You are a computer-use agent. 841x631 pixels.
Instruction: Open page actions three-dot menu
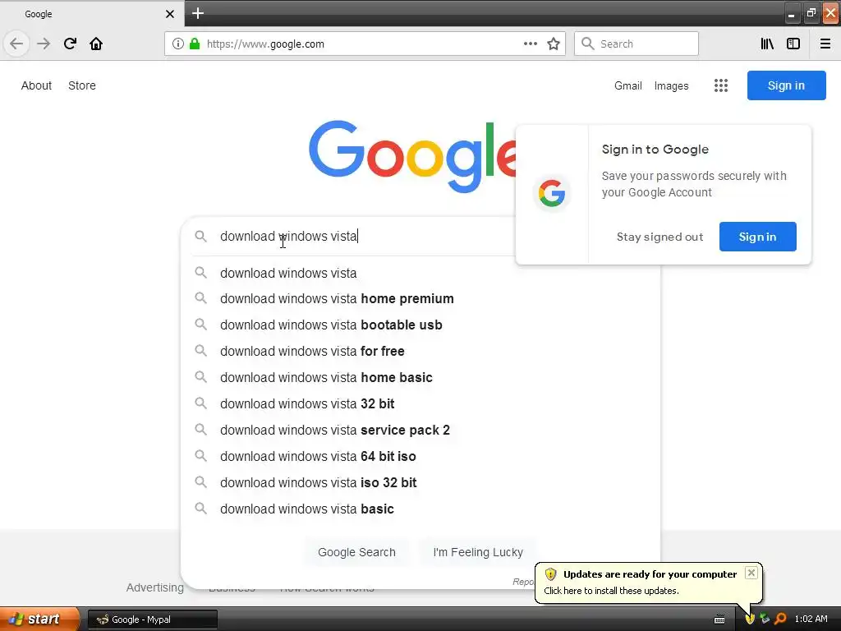tap(530, 44)
